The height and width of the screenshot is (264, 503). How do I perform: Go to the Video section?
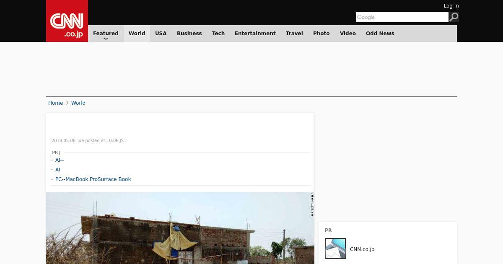coord(348,34)
